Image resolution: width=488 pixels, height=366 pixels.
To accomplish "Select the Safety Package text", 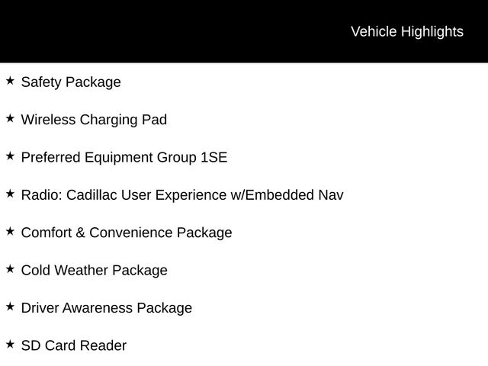I will point(71,82).
